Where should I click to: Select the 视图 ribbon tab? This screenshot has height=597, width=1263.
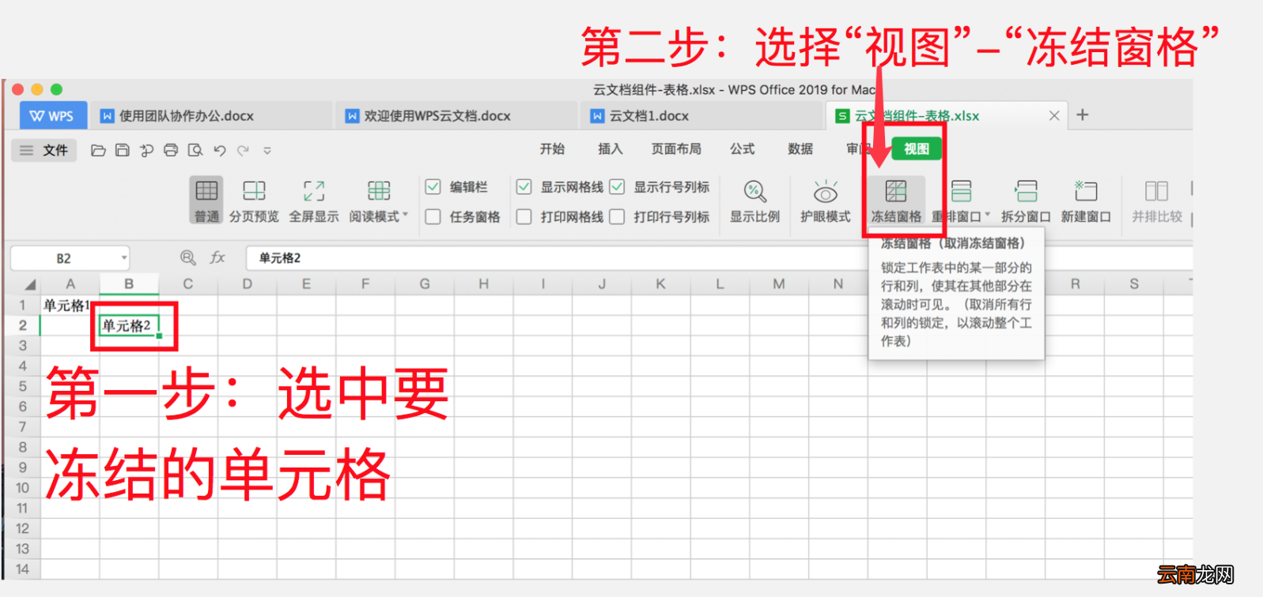[917, 148]
